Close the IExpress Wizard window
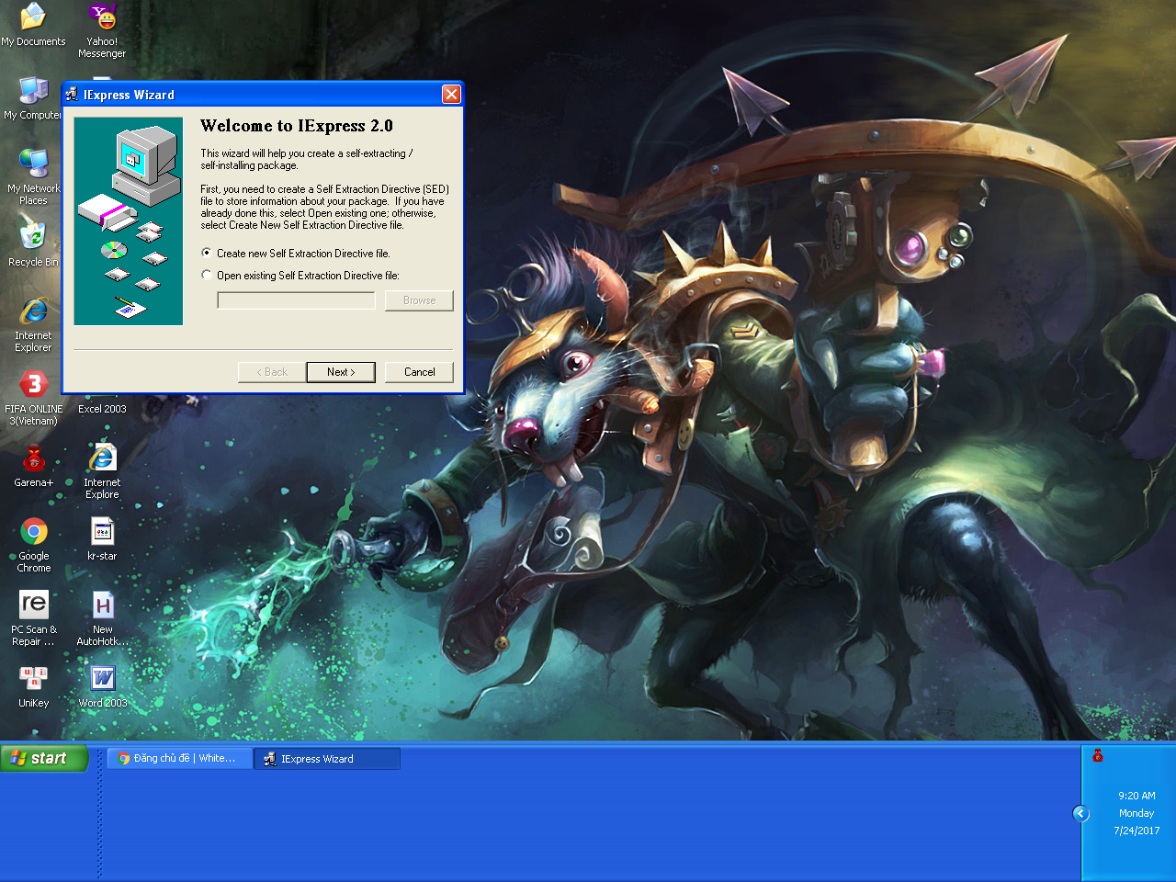Viewport: 1176px width, 882px height. 451,94
